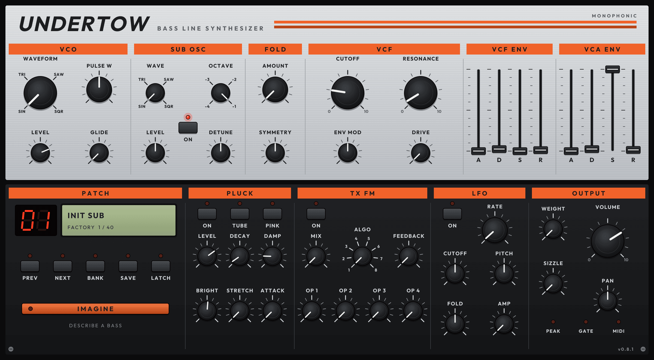This screenshot has width=654, height=360.
Task: Click the orange IMAGINE button
Action: 95,309
